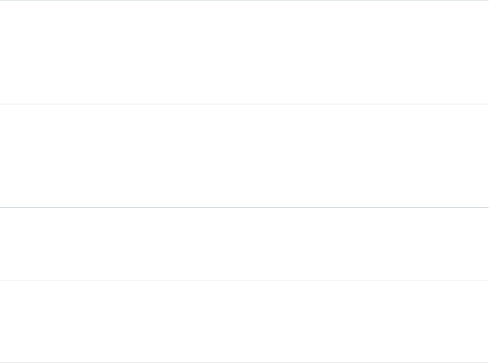489x363 pixels.
Task: Click the bottom border line of last row
Action: (244, 362)
